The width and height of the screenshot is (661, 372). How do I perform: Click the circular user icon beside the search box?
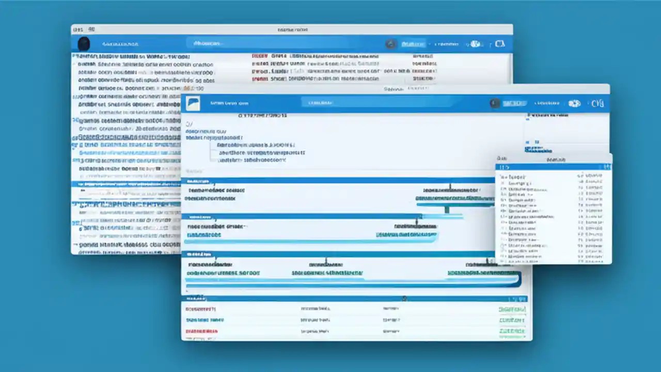(x=390, y=44)
